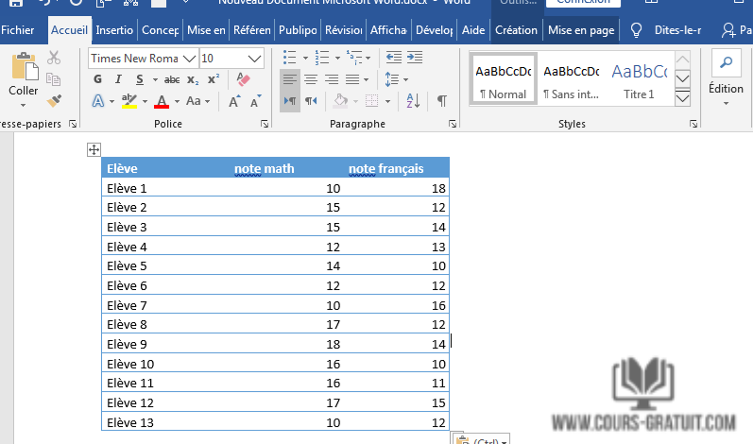Click the scissors cut icon
The width and height of the screenshot is (753, 444).
click(54, 59)
